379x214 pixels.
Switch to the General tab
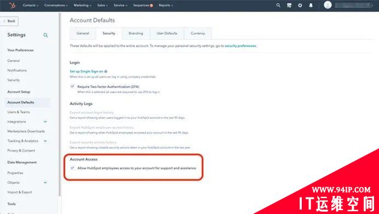(x=83, y=33)
